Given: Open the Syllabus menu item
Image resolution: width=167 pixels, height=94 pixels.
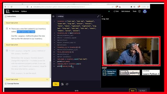Looking at the screenshot, I should click(x=24, y=11).
